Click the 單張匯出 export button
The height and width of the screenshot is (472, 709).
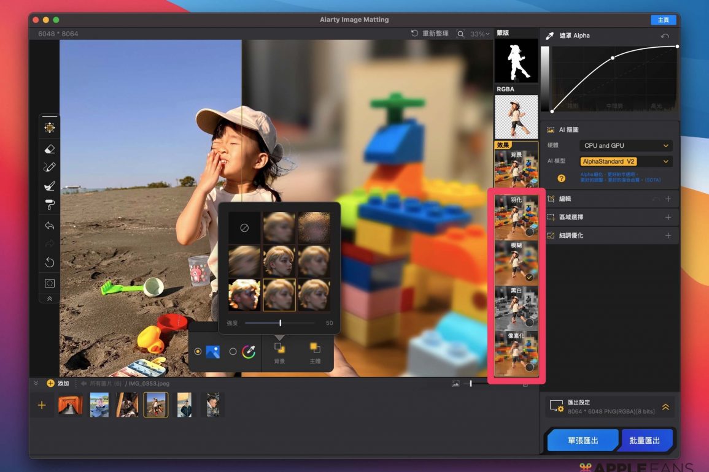[x=583, y=440]
